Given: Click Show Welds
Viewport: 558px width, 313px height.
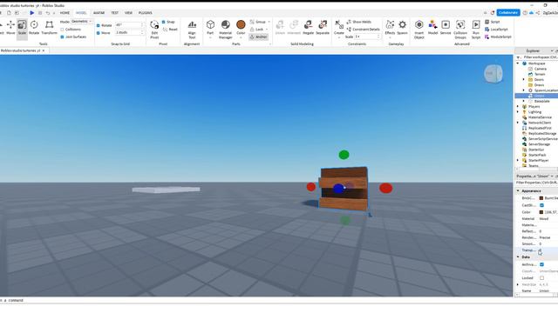Looking at the screenshot, I should (x=359, y=22).
